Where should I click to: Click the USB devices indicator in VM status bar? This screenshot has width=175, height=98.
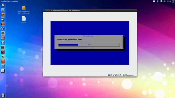114,75
